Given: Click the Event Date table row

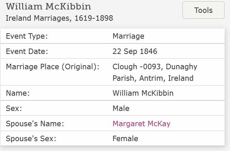Looking at the screenshot, I should pyautogui.click(x=112, y=51).
